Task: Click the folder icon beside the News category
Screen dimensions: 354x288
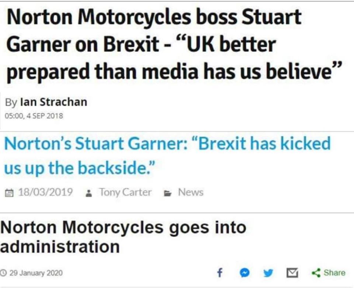Action: tap(167, 192)
